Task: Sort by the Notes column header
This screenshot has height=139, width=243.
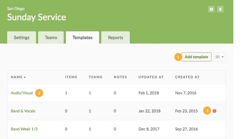Action: [120, 77]
